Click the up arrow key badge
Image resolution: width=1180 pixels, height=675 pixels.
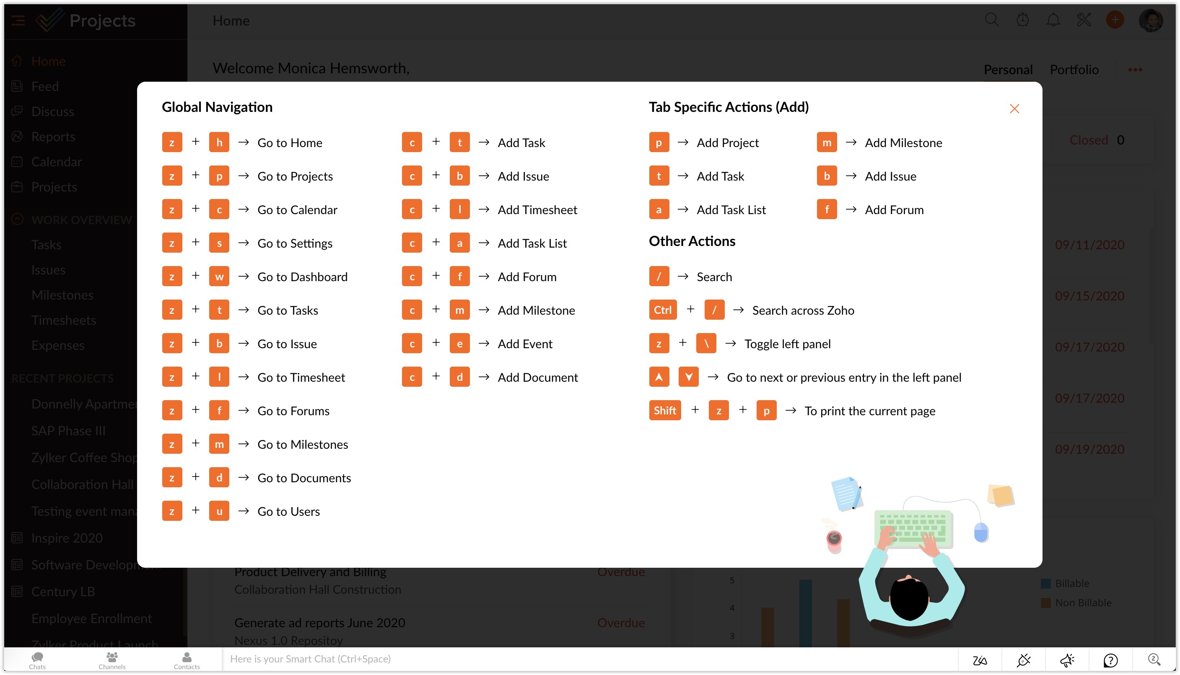pyautogui.click(x=659, y=377)
